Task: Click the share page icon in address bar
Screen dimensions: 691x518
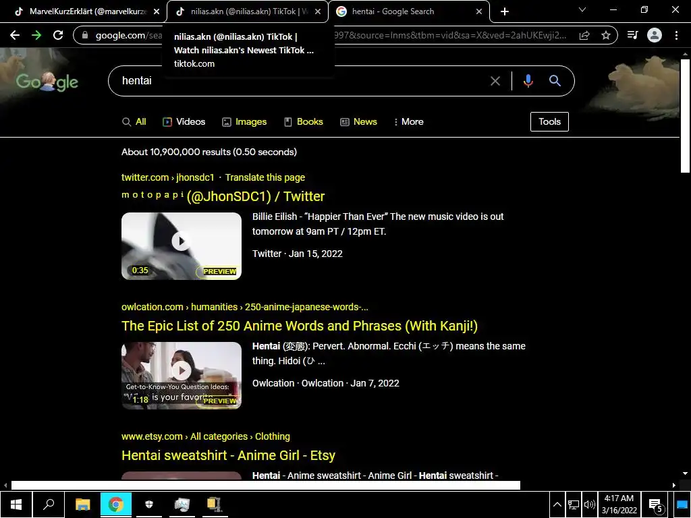Action: pyautogui.click(x=584, y=35)
